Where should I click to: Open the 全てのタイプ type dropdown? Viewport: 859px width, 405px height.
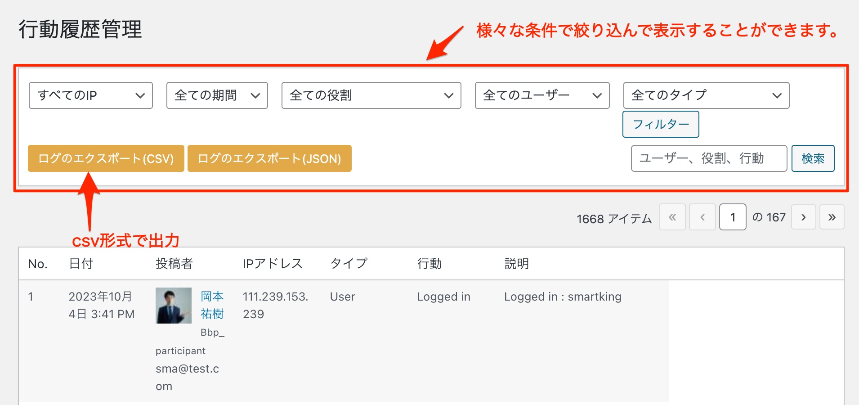706,95
